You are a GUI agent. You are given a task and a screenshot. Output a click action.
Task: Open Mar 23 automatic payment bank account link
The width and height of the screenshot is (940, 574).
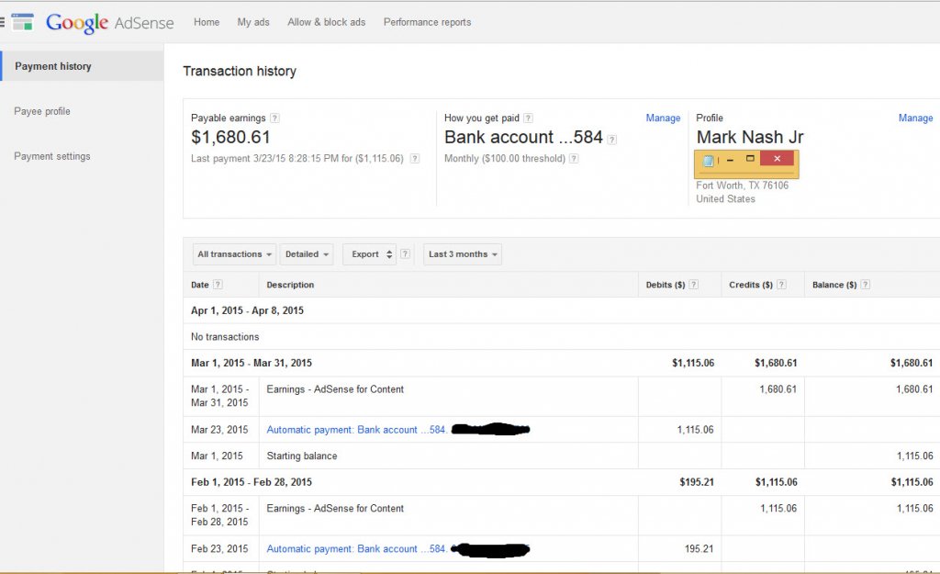(x=356, y=430)
